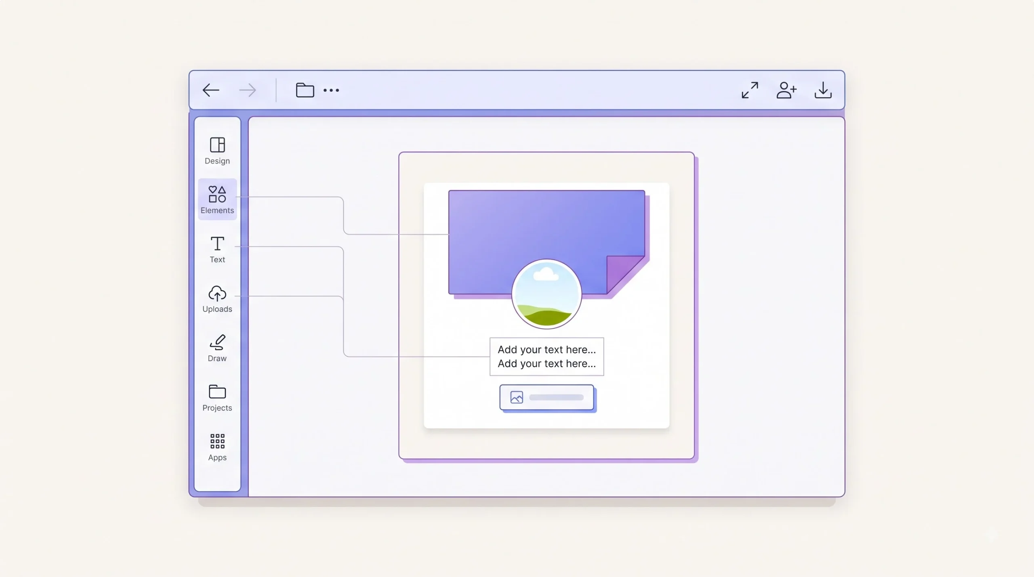Viewport: 1034px width, 577px height.
Task: Click the add collaborator person icon
Action: tap(786, 90)
